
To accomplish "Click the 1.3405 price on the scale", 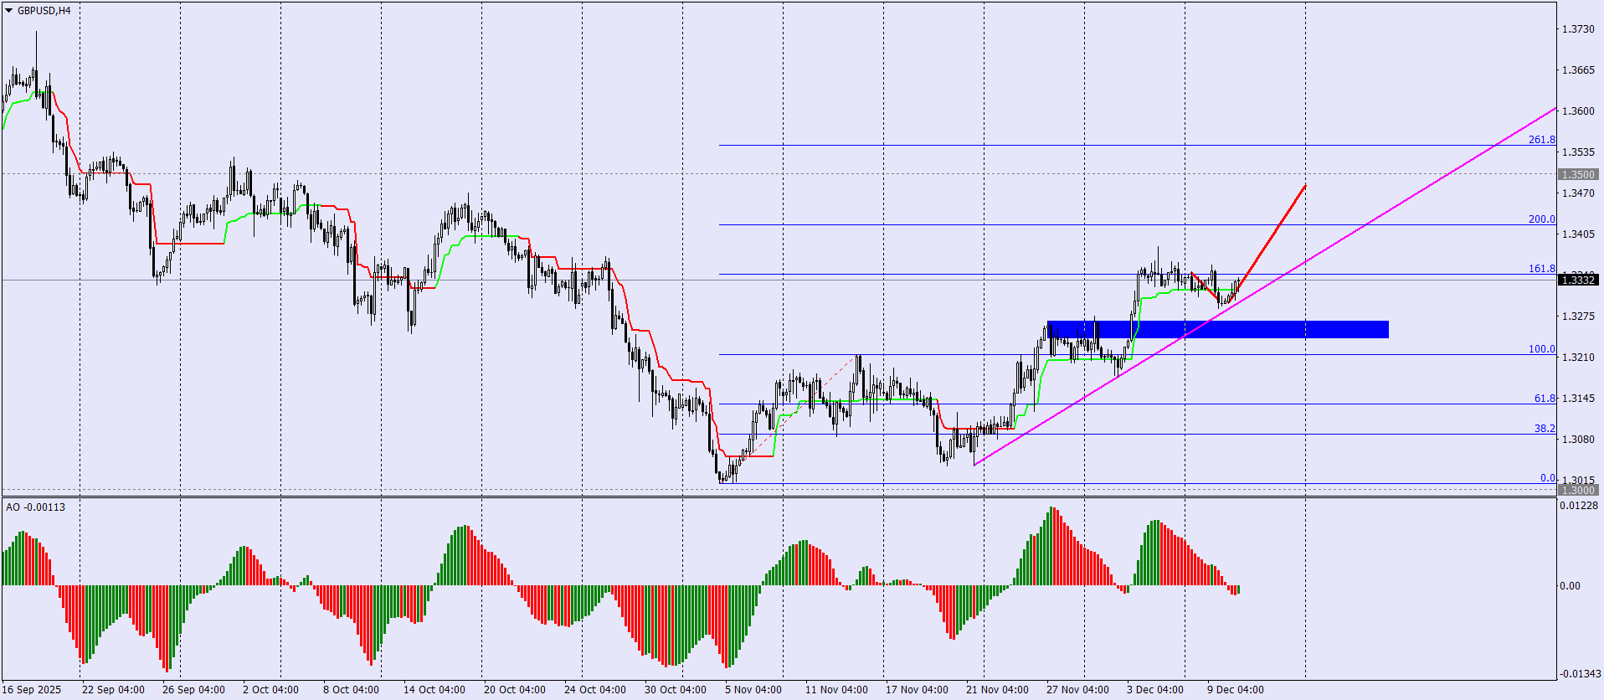I will (1578, 234).
